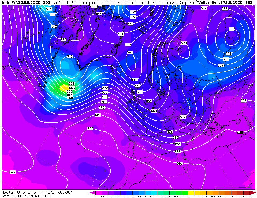This screenshot has height=198, width=257.
Task: Click the legend value 11
Action: click(225, 196)
